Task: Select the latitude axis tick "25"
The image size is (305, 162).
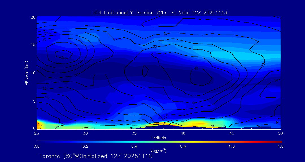Action: point(36,133)
